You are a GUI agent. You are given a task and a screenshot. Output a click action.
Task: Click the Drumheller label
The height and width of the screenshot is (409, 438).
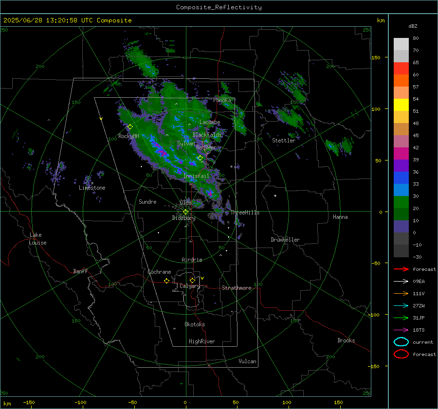coord(285,240)
